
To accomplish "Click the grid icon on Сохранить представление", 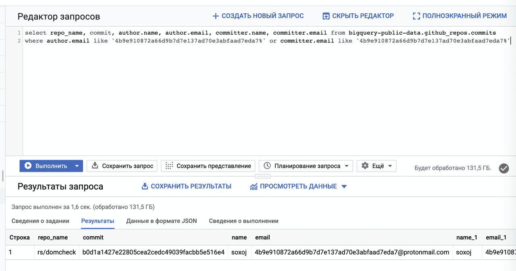I will coord(169,166).
